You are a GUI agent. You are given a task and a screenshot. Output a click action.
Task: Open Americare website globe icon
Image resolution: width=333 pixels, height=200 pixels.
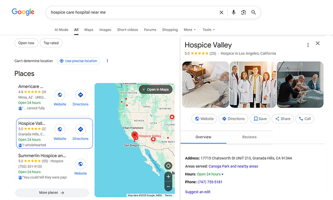tap(60, 95)
